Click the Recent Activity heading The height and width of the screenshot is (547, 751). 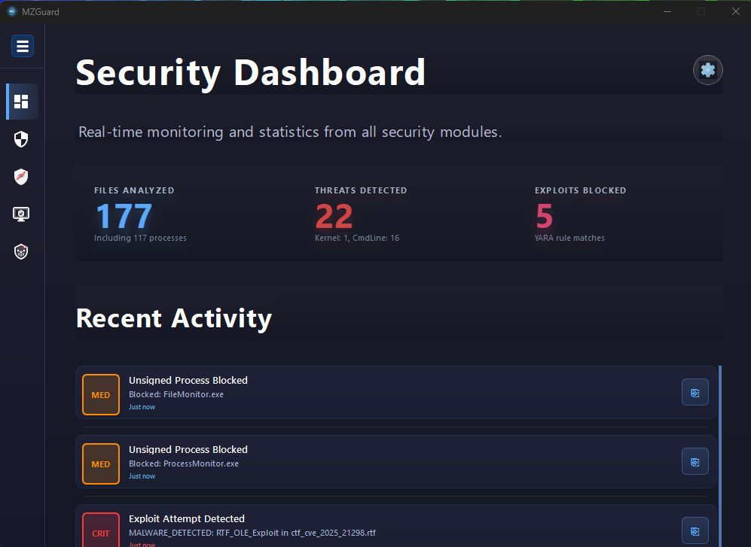[174, 318]
